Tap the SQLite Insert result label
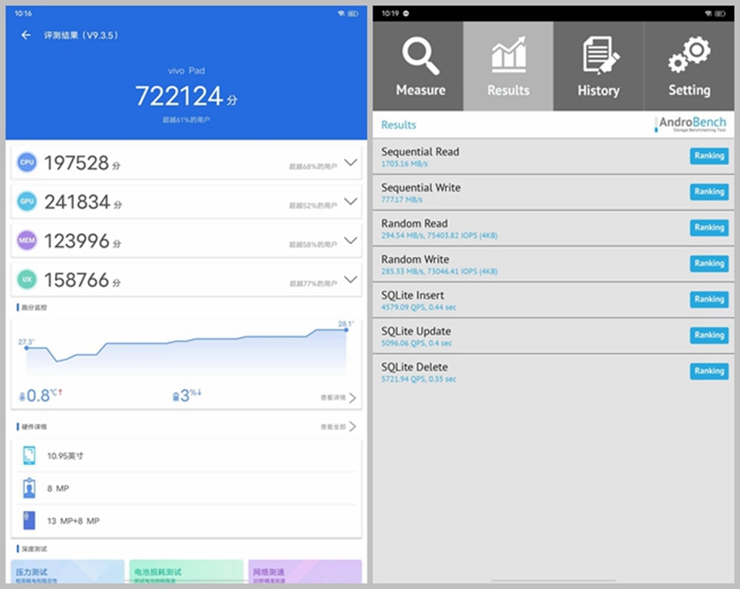The width and height of the screenshot is (740, 589). tap(413, 295)
